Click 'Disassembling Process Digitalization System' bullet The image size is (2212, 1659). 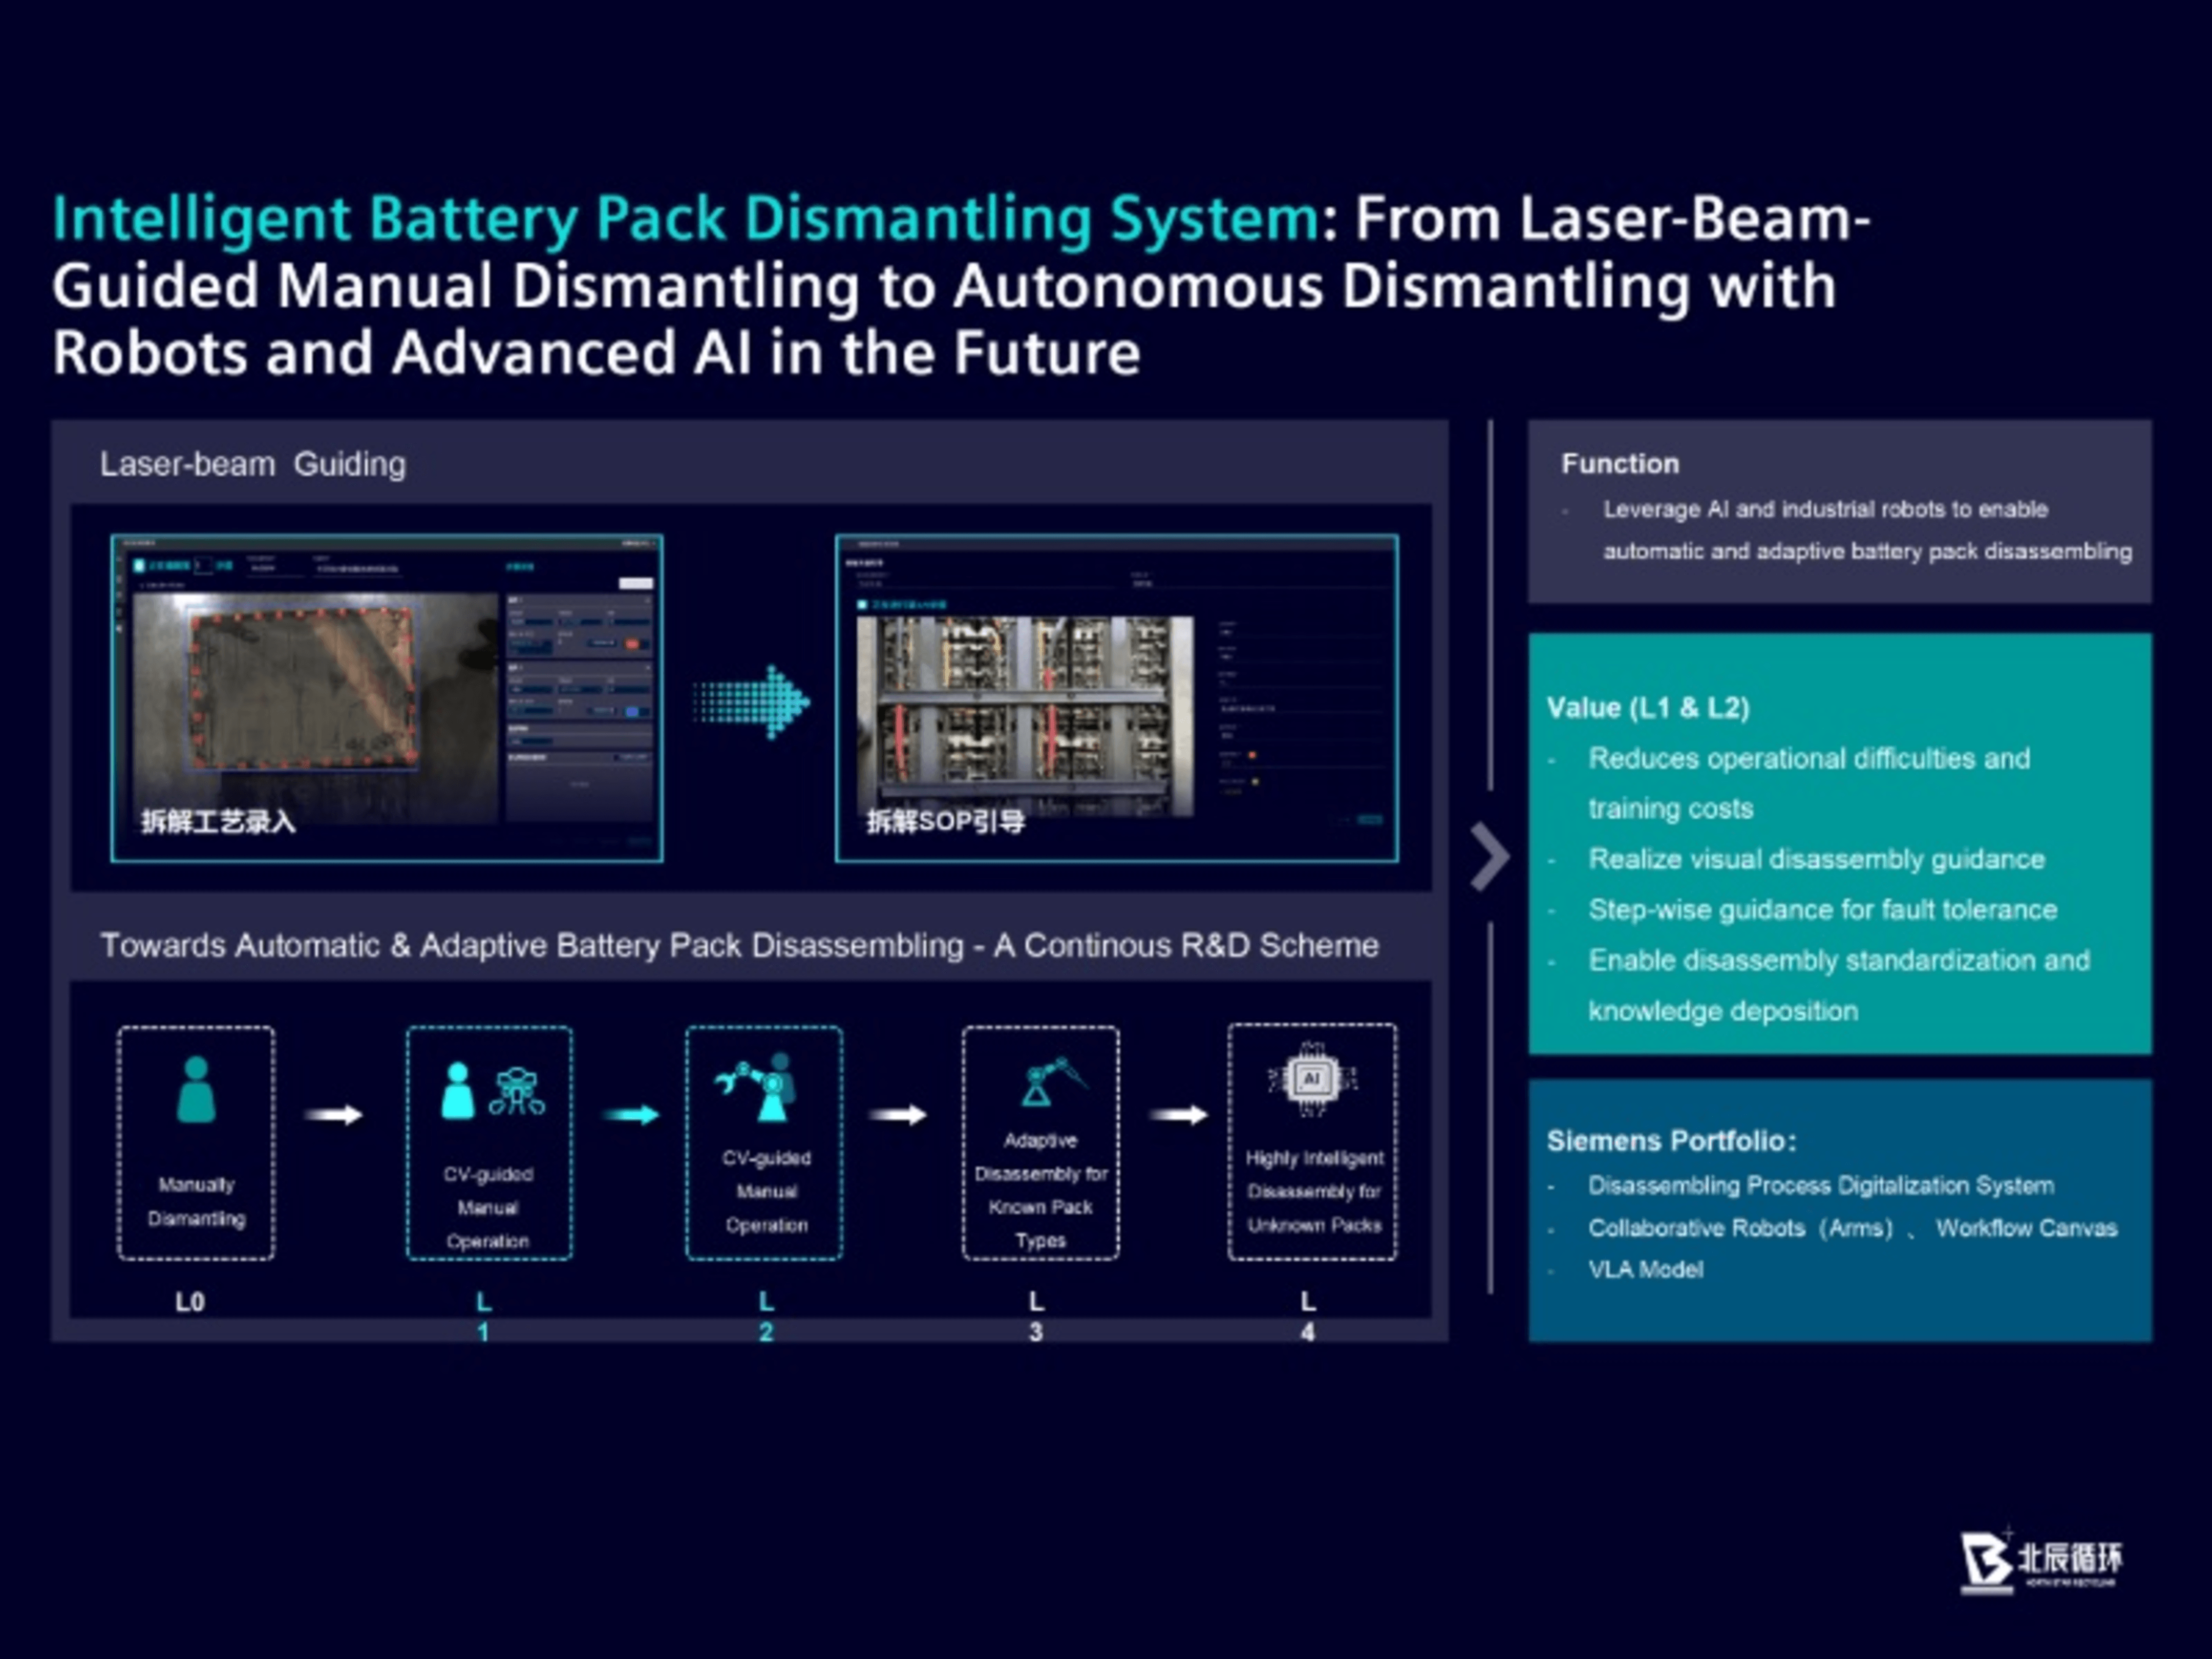(x=1821, y=1185)
